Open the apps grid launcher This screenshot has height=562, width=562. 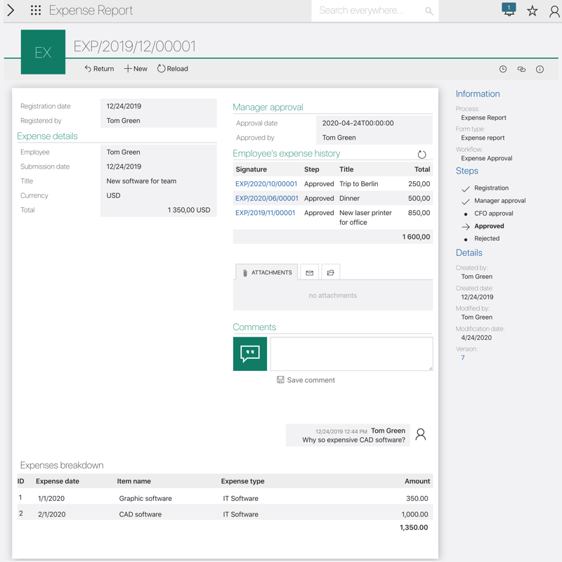[36, 11]
